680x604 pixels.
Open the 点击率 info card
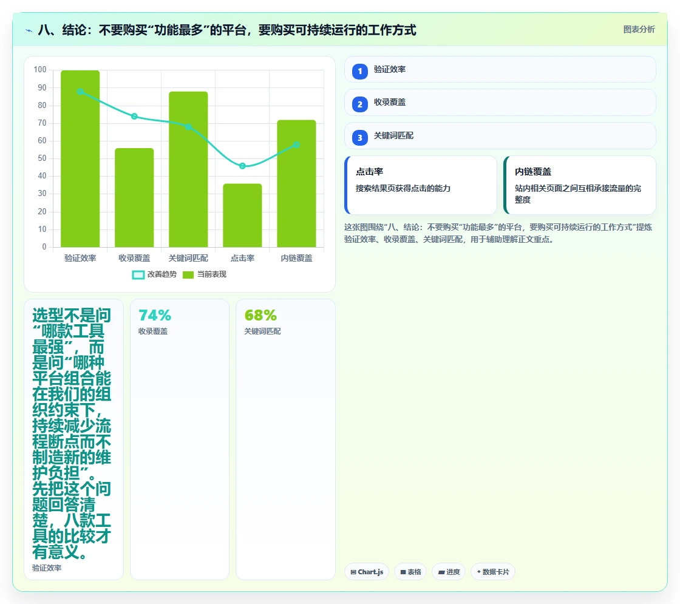421,185
